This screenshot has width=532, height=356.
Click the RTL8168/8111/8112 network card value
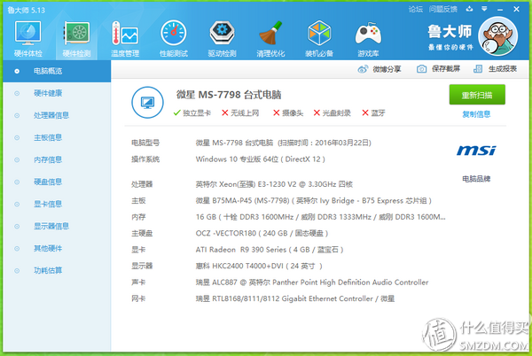click(x=295, y=298)
